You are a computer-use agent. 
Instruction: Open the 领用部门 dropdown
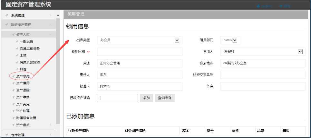[x=235, y=40]
